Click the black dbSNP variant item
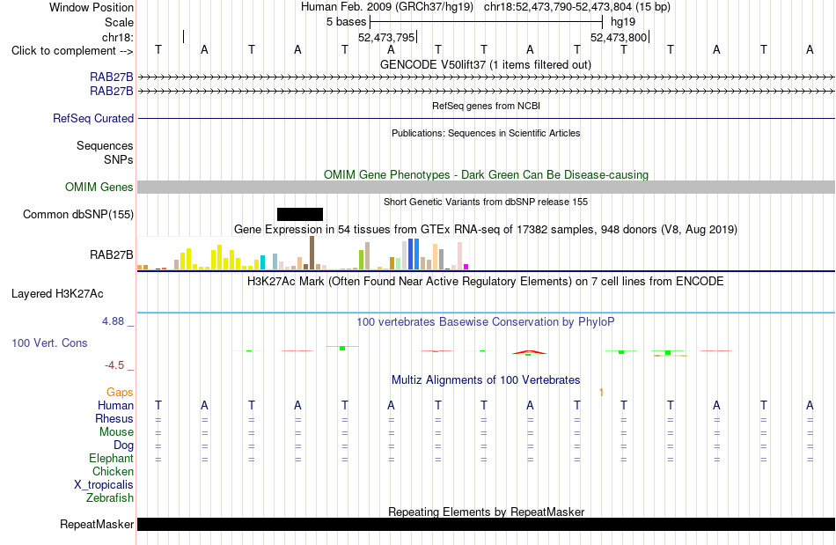The width and height of the screenshot is (836, 545). click(299, 214)
